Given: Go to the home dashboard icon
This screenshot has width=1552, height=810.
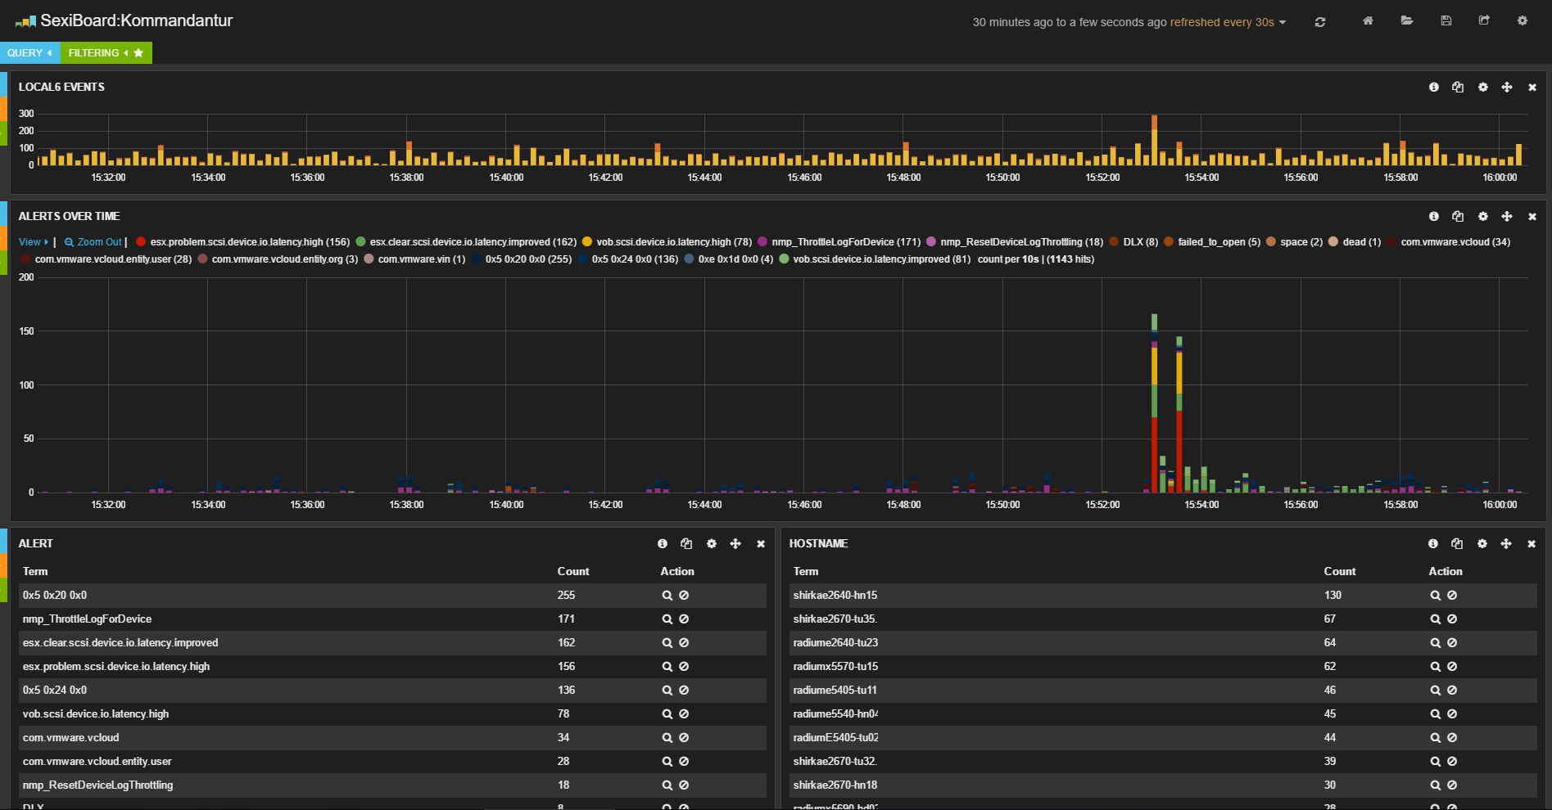Looking at the screenshot, I should coord(1368,21).
